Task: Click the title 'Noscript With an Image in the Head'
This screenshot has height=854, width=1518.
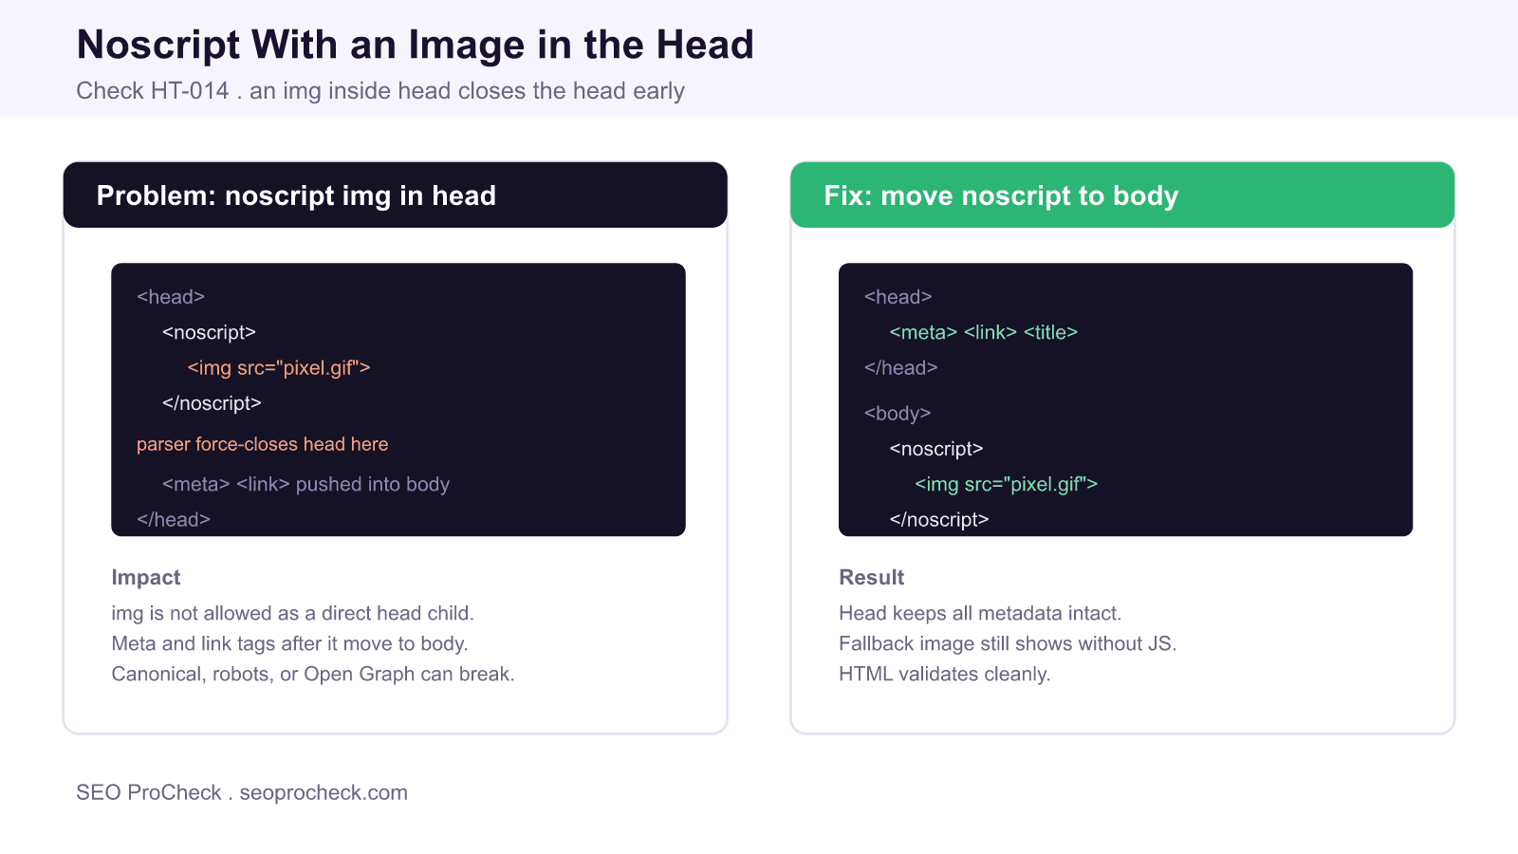Action: (415, 45)
